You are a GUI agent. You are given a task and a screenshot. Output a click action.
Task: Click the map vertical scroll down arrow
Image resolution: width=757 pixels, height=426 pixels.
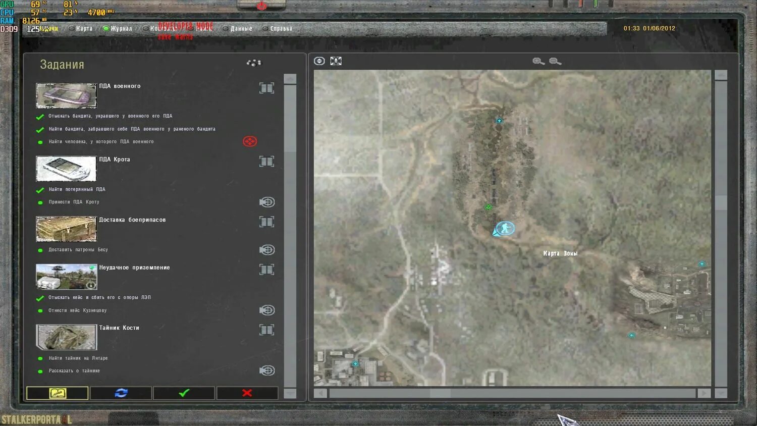(x=721, y=393)
